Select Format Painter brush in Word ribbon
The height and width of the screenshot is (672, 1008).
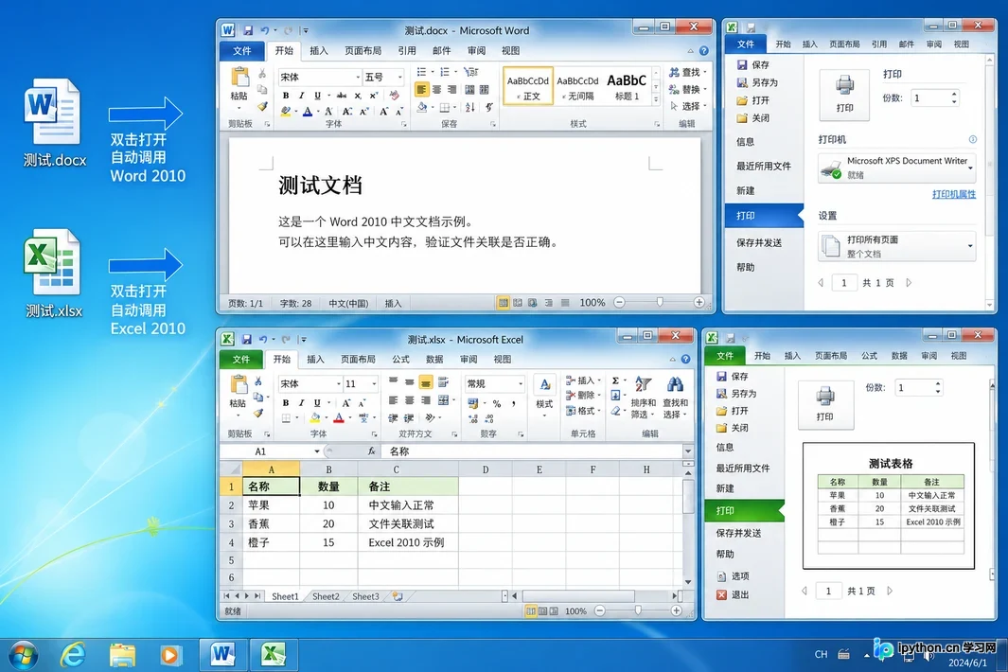point(262,106)
